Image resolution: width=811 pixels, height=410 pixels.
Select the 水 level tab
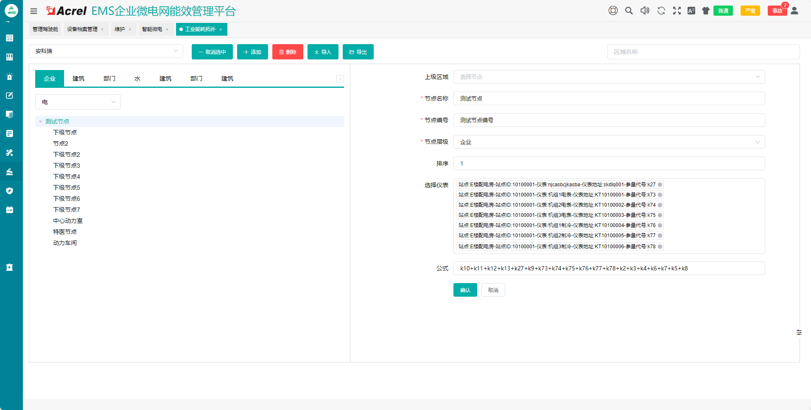pyautogui.click(x=137, y=79)
